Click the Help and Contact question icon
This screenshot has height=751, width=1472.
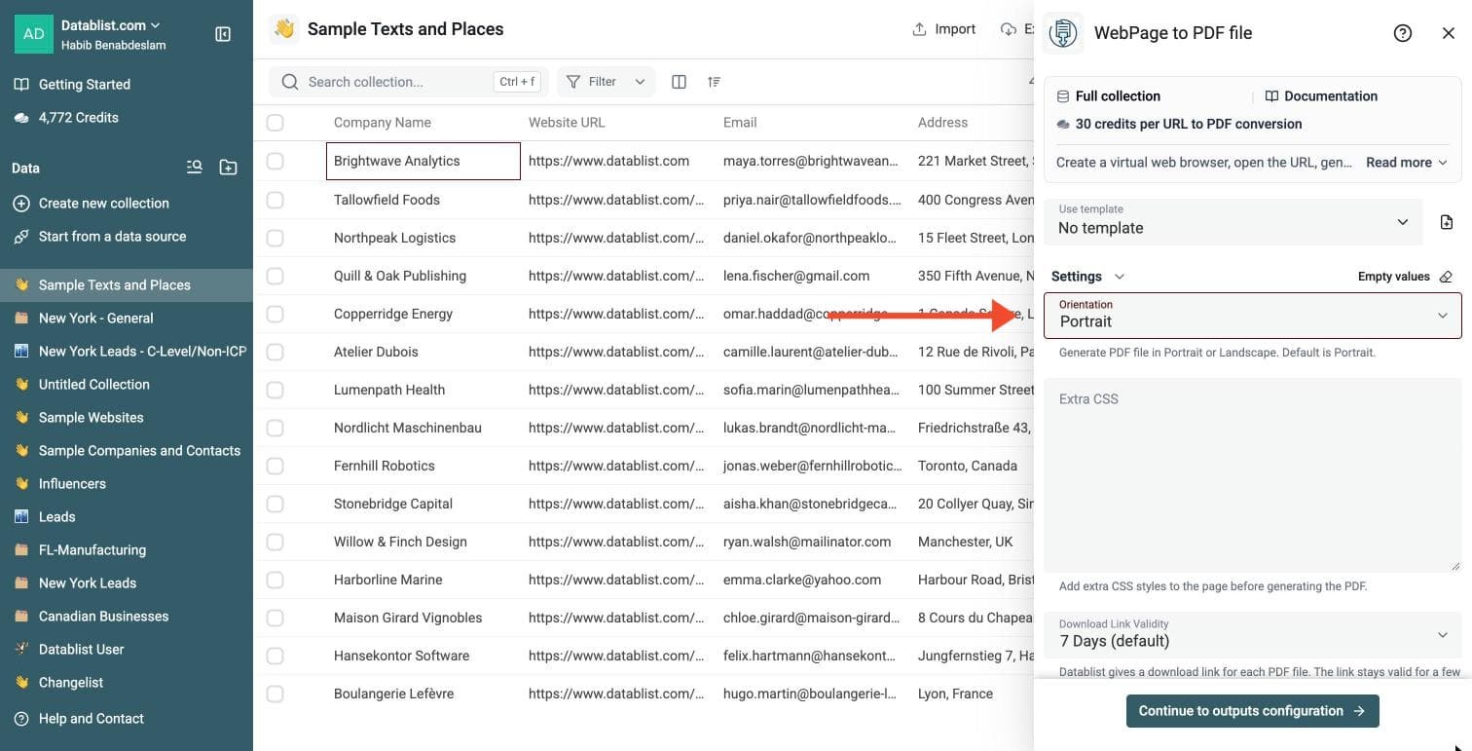21,719
